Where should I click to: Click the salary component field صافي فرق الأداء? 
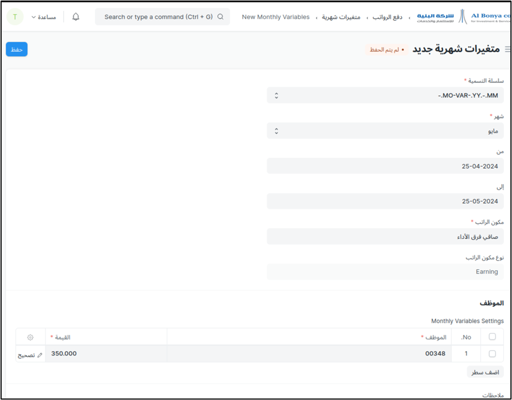click(385, 237)
